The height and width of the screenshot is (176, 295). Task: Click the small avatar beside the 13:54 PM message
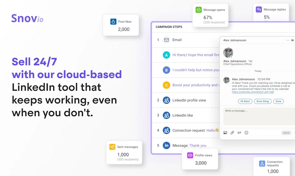[226, 80]
